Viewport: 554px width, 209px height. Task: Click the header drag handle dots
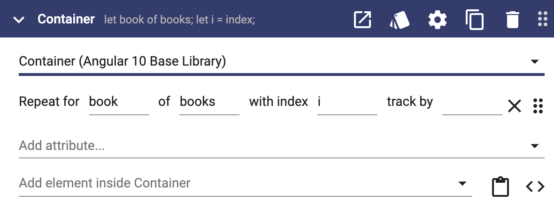pyautogui.click(x=543, y=19)
